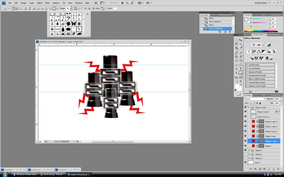Viewport: 284px width, 177px height.
Task: Select the Rectangular Marquee tool in the toolbox
Action: [236, 40]
